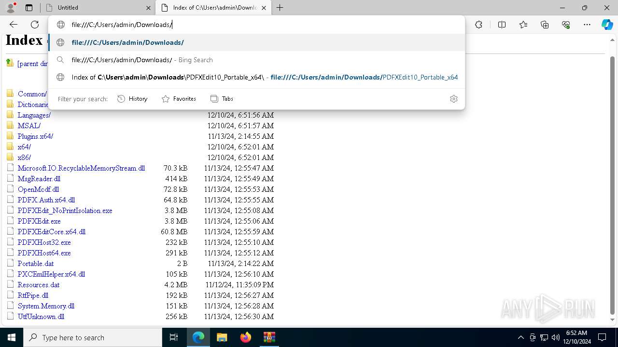Filter suggestions by Favorites
This screenshot has width=618, height=347.
179,99
